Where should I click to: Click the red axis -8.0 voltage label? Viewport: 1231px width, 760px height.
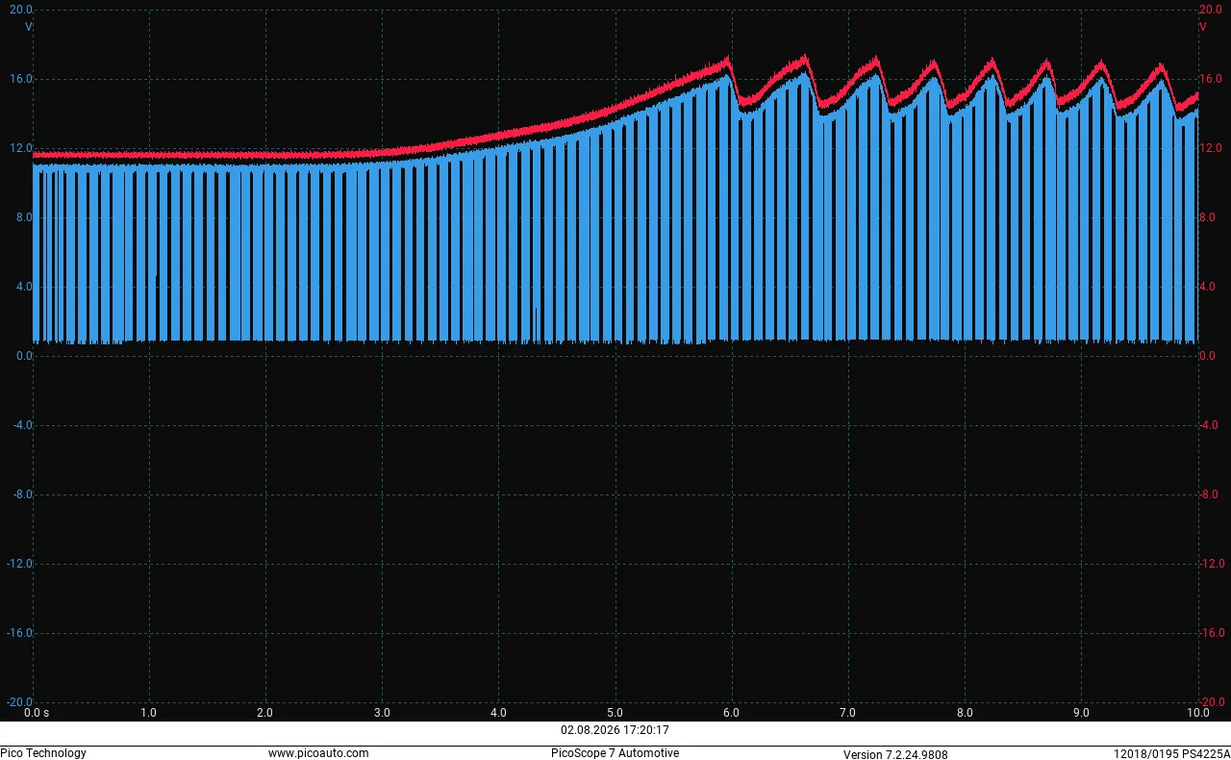coord(1211,494)
